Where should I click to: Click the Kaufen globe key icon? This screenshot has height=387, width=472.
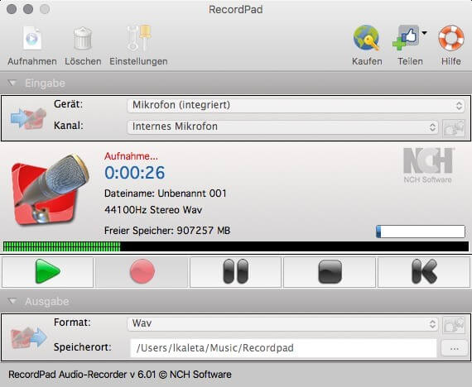(367, 38)
